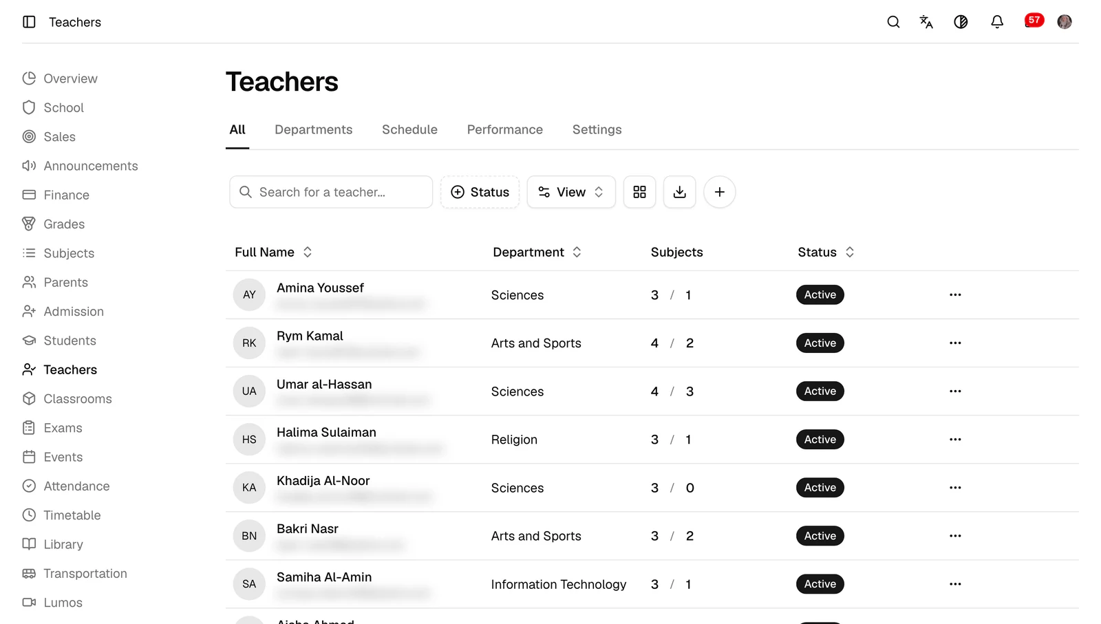The height and width of the screenshot is (624, 1101).
Task: Open the Status filter button
Action: [480, 192]
